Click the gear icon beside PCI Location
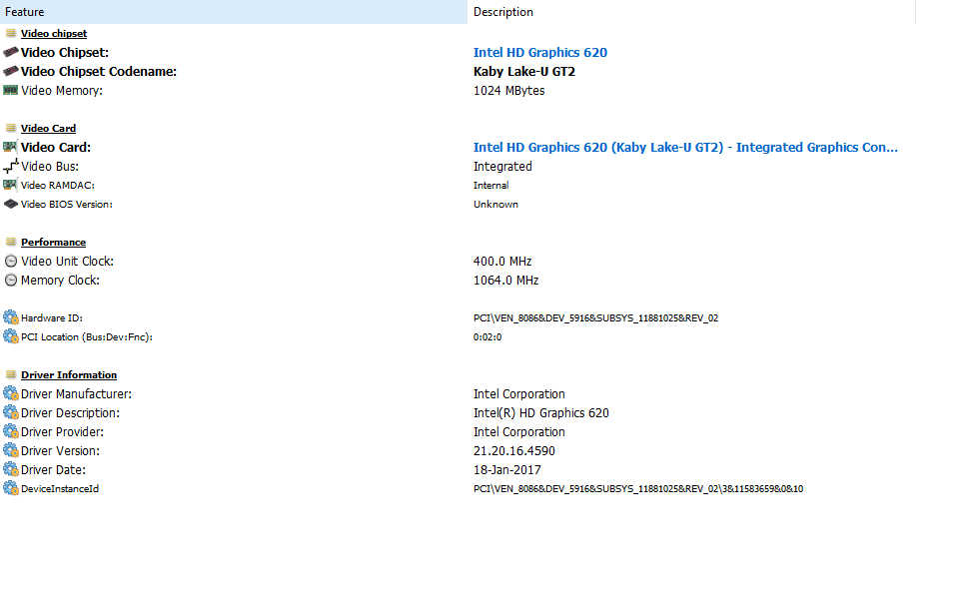The image size is (967, 602). click(x=10, y=336)
